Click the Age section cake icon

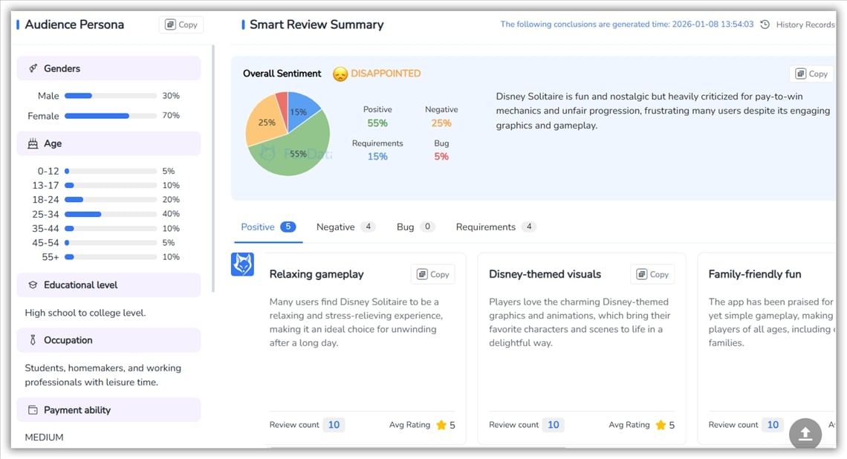tap(33, 144)
